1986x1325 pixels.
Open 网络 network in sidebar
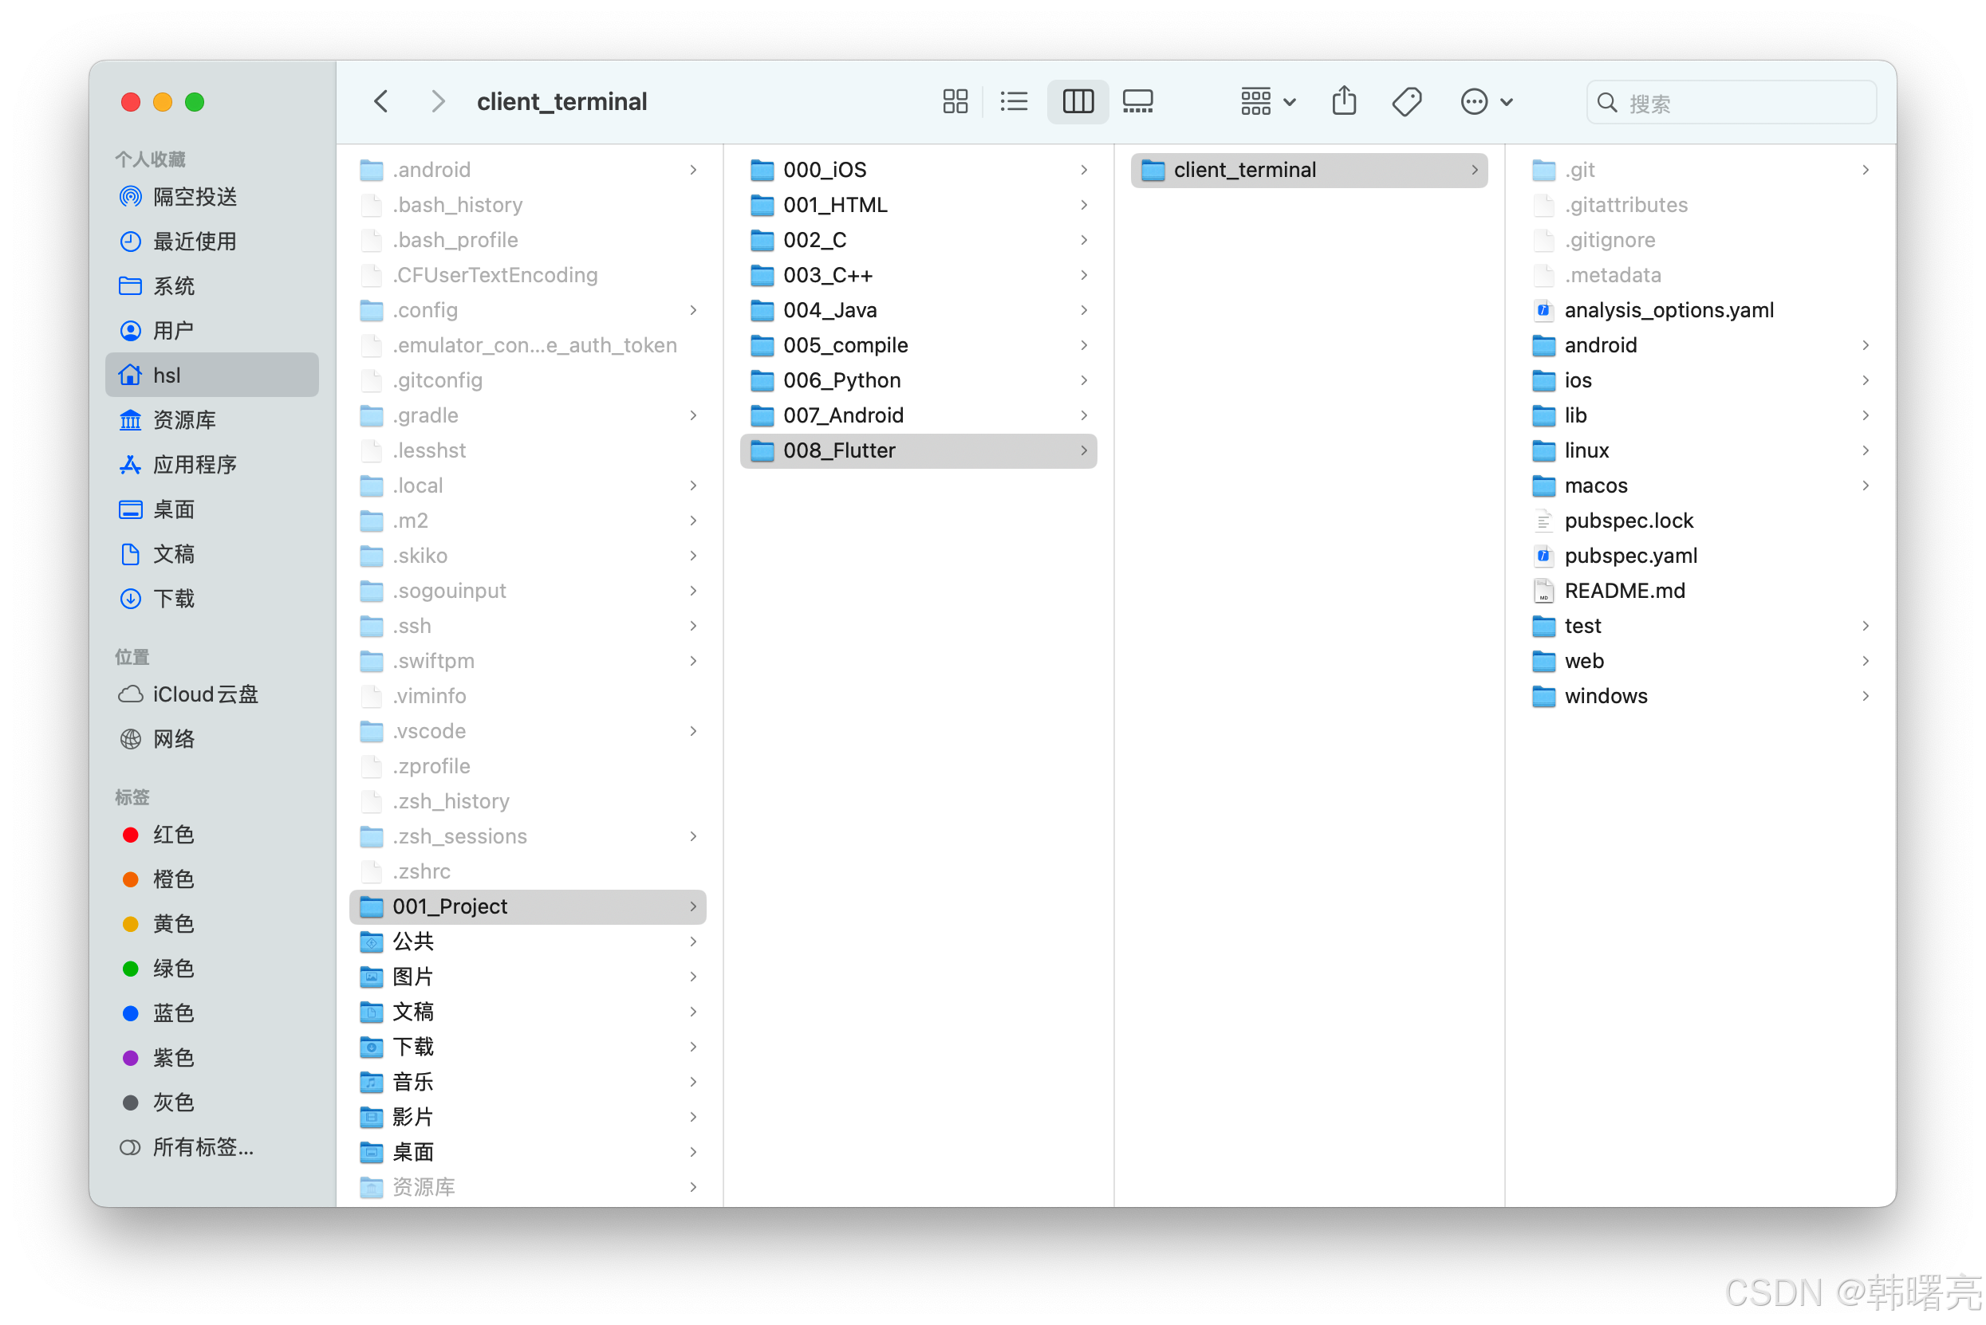coord(211,739)
